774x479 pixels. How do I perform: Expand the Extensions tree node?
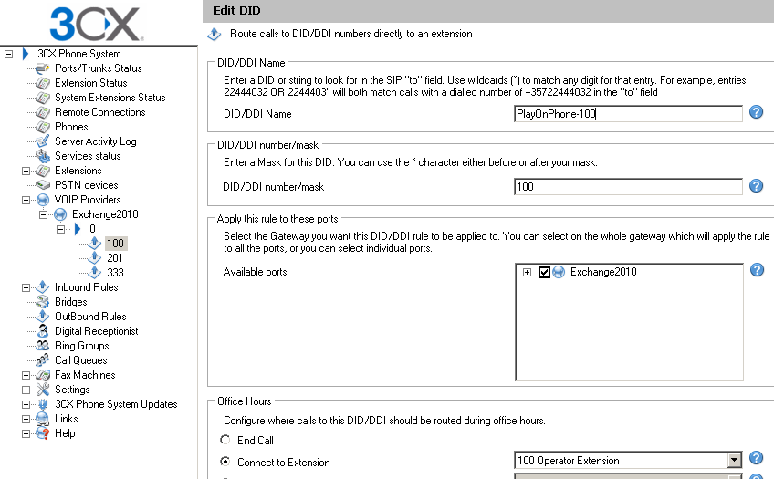point(26,172)
